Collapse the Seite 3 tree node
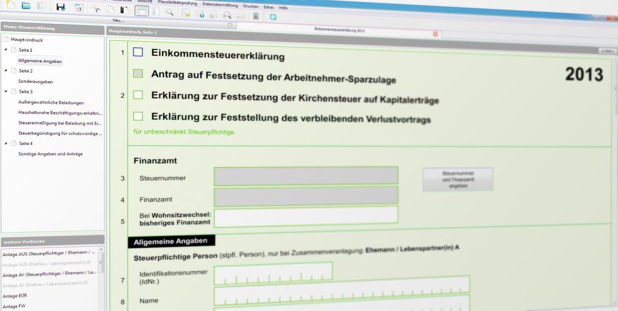 pos(6,91)
